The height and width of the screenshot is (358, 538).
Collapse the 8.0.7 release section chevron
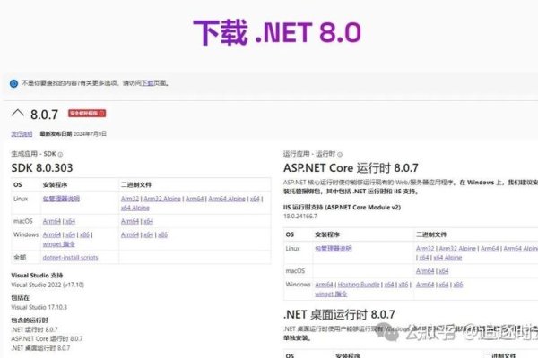pos(18,113)
